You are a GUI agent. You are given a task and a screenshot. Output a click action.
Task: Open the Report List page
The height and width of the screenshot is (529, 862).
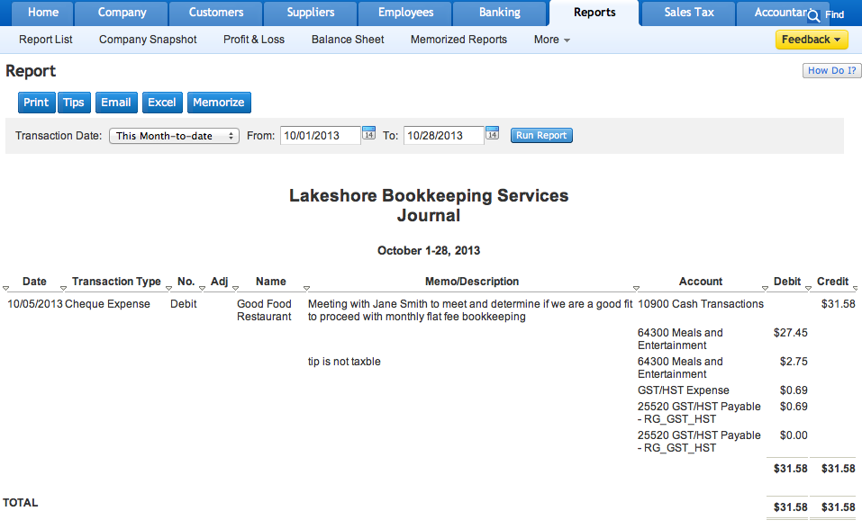45,40
